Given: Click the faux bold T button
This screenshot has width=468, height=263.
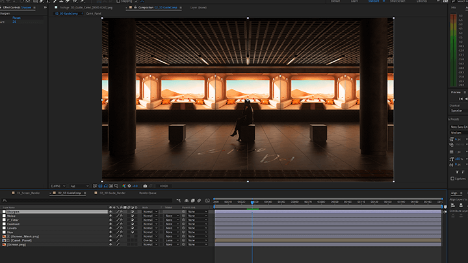Looking at the screenshot, I should click(457, 172).
